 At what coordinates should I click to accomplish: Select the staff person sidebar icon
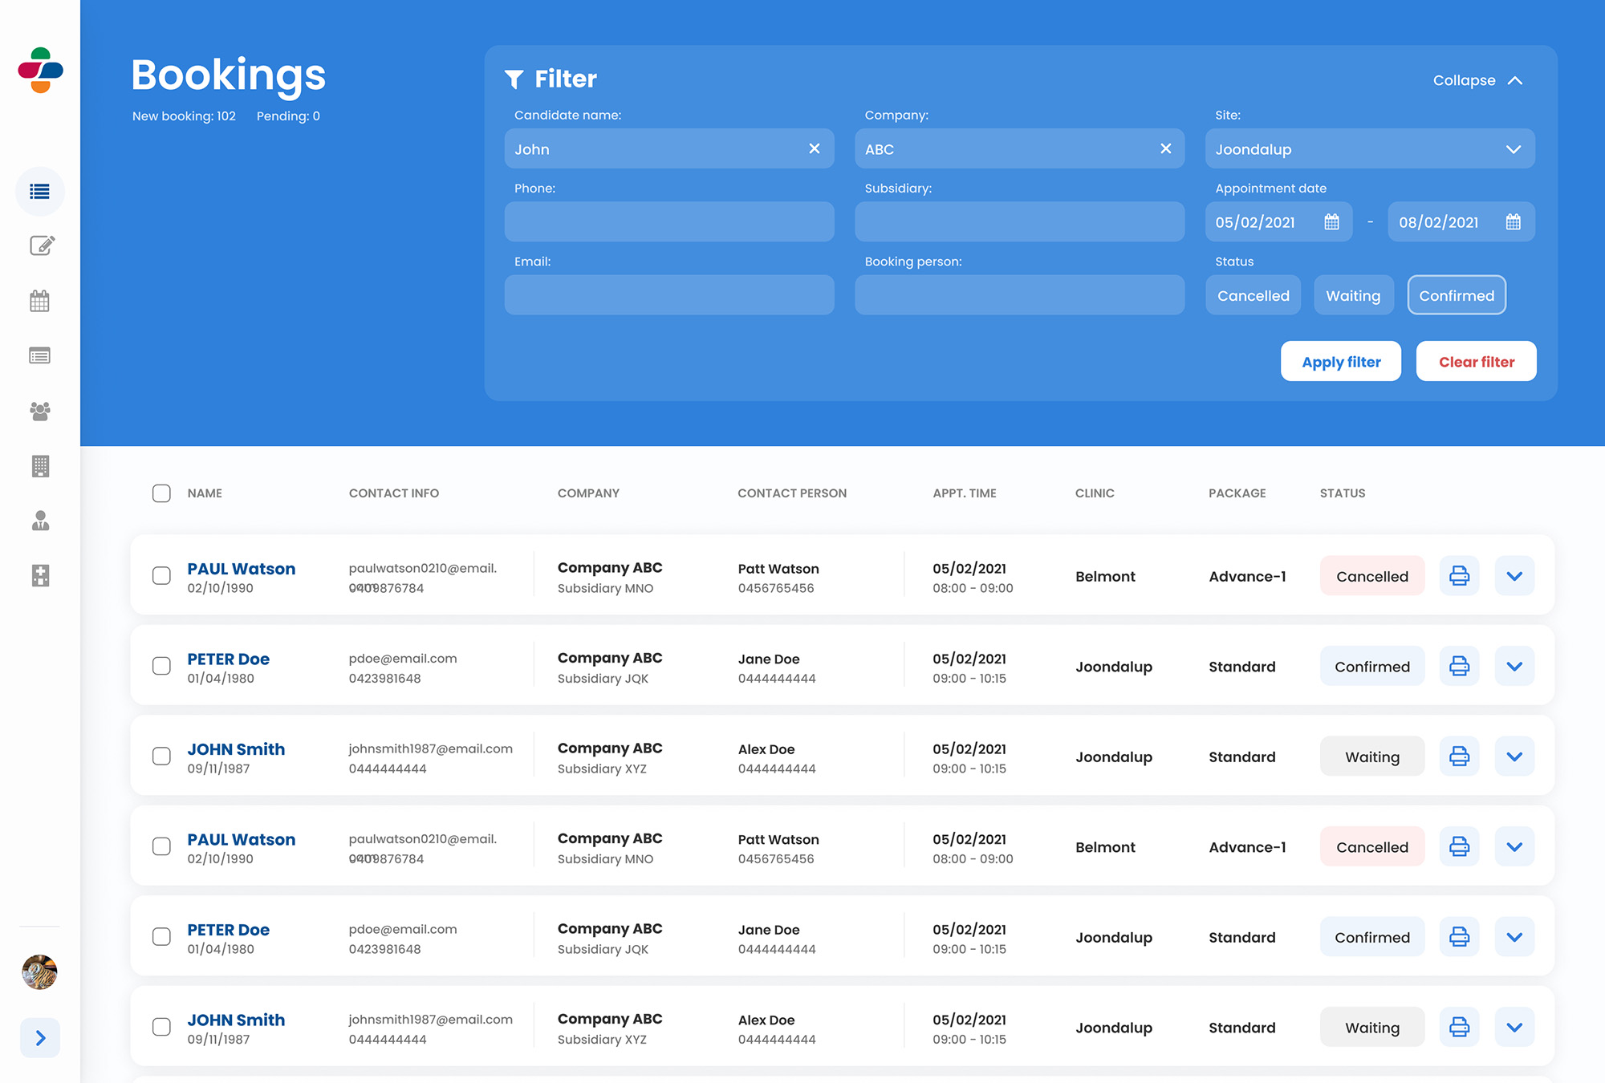(40, 521)
